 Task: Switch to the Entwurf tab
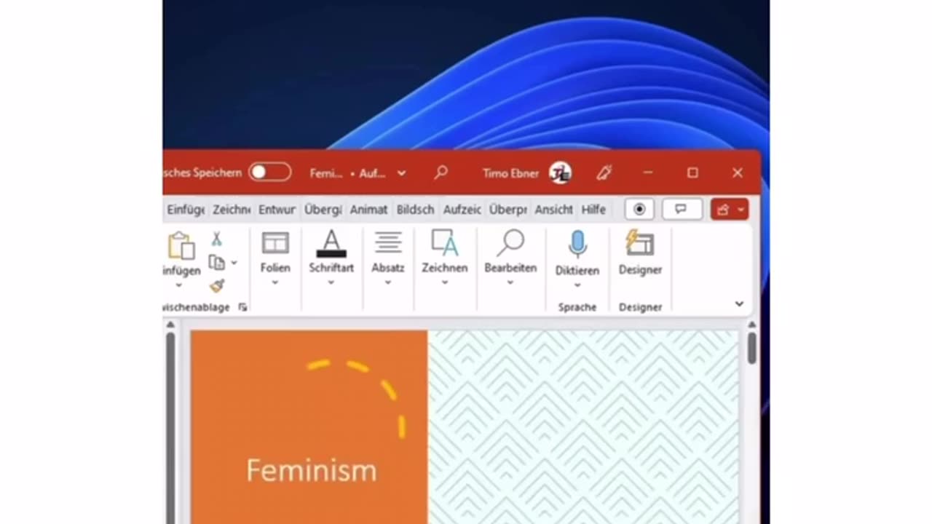click(x=277, y=210)
